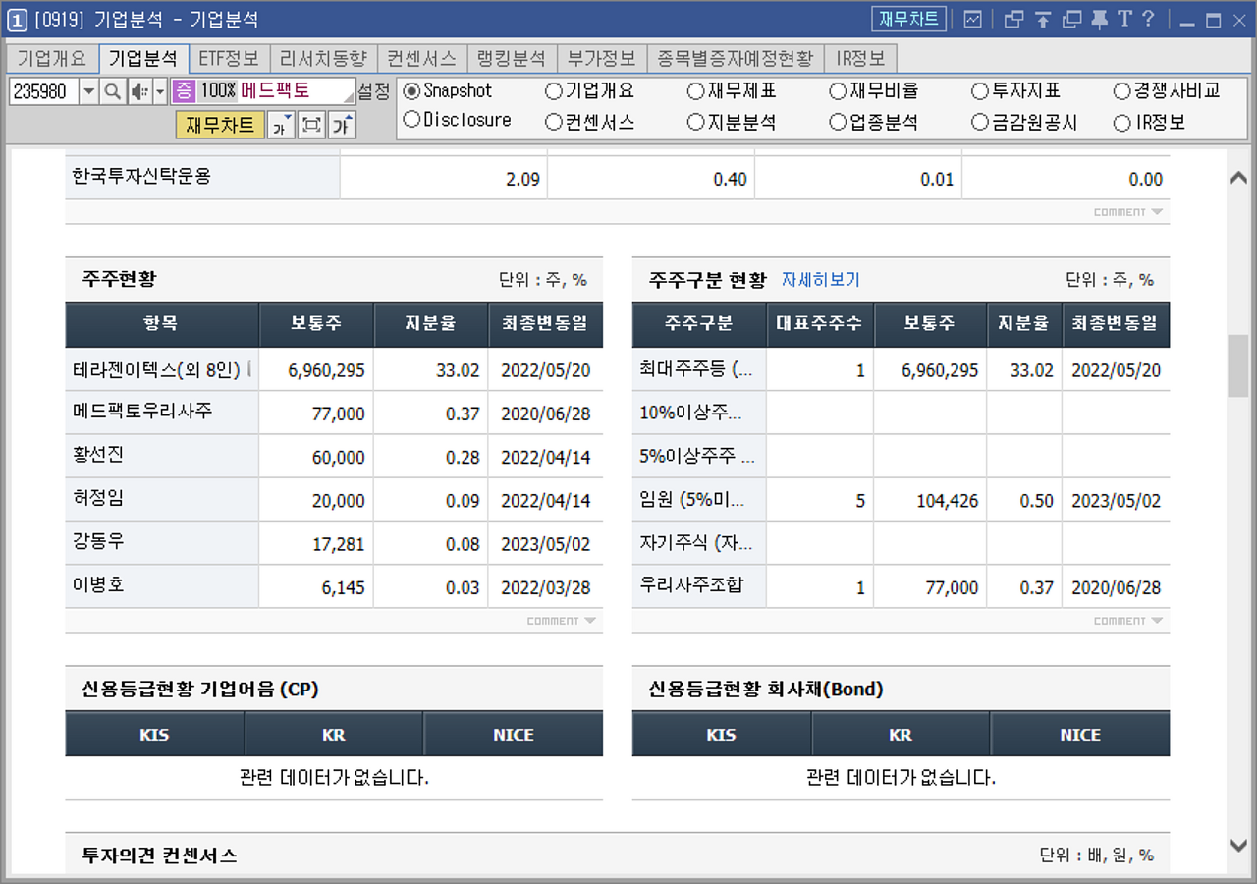Click the magnifier stock search icon
Screen dimensions: 1257x884
click(x=113, y=91)
